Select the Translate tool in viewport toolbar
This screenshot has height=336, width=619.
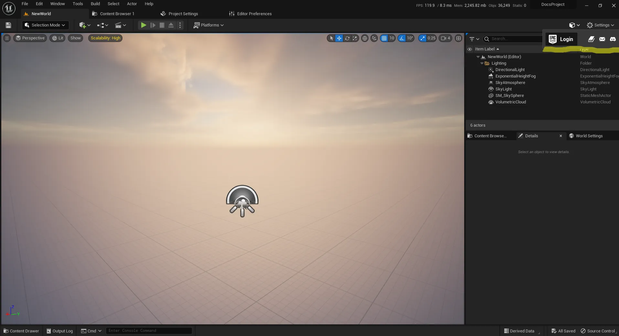pyautogui.click(x=339, y=38)
